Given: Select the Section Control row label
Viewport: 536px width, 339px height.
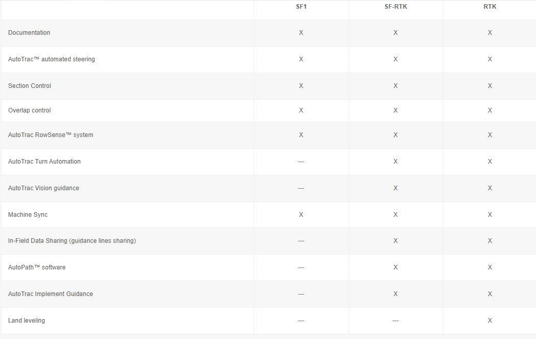Looking at the screenshot, I should (30, 86).
